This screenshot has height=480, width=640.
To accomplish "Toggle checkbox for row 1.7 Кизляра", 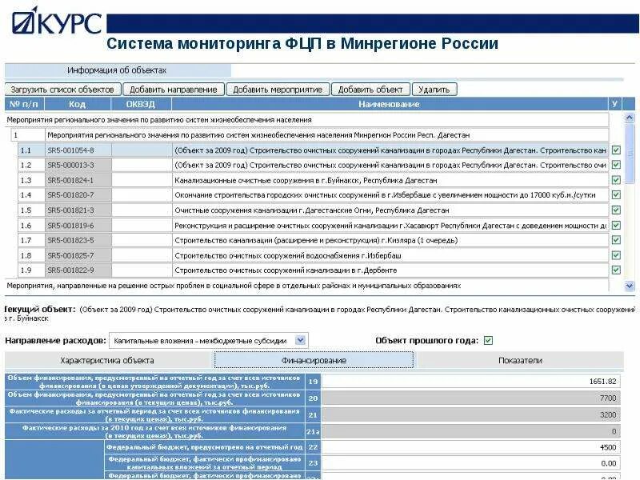I will [616, 240].
